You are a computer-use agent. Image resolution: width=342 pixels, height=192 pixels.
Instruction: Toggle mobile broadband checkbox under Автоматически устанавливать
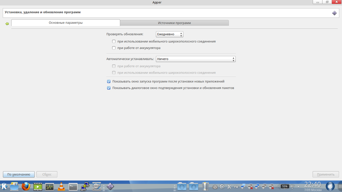click(114, 73)
